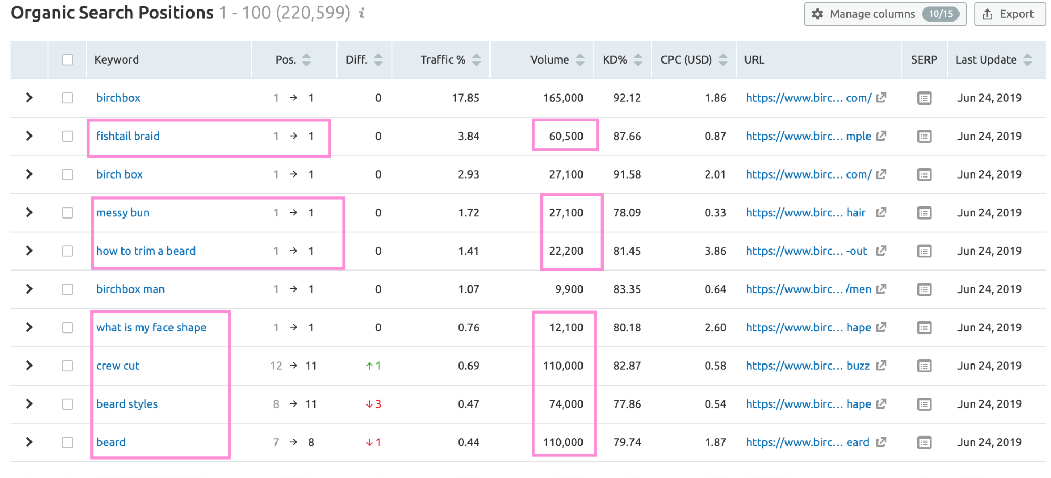The image size is (1051, 478).
Task: Sort table by KD% column arrows
Action: click(x=638, y=60)
